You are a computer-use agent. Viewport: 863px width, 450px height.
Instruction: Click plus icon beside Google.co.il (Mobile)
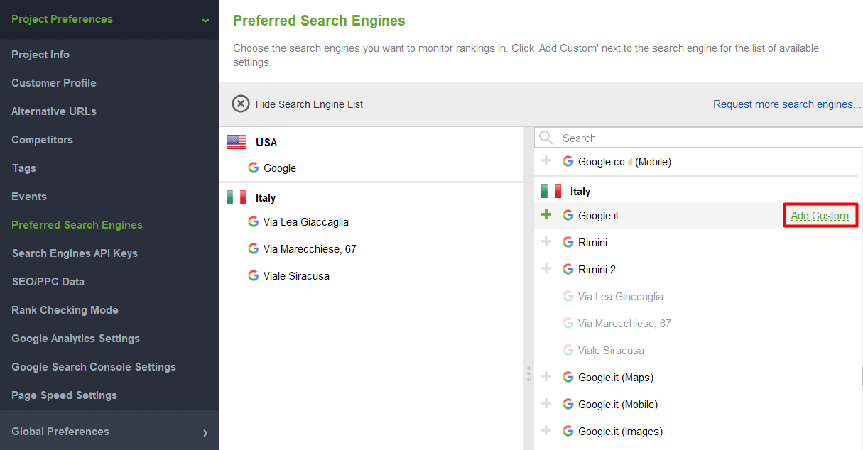tap(546, 160)
